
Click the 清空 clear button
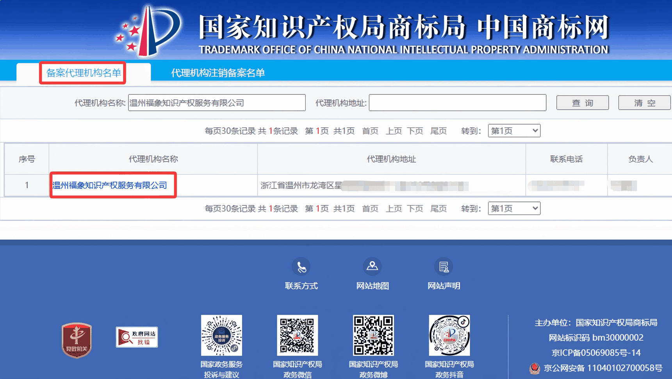[644, 103]
